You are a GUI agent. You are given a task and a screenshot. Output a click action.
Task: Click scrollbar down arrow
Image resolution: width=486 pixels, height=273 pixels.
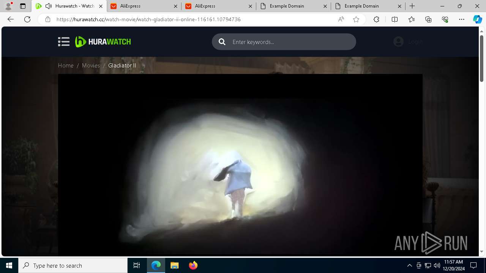pos(481,251)
